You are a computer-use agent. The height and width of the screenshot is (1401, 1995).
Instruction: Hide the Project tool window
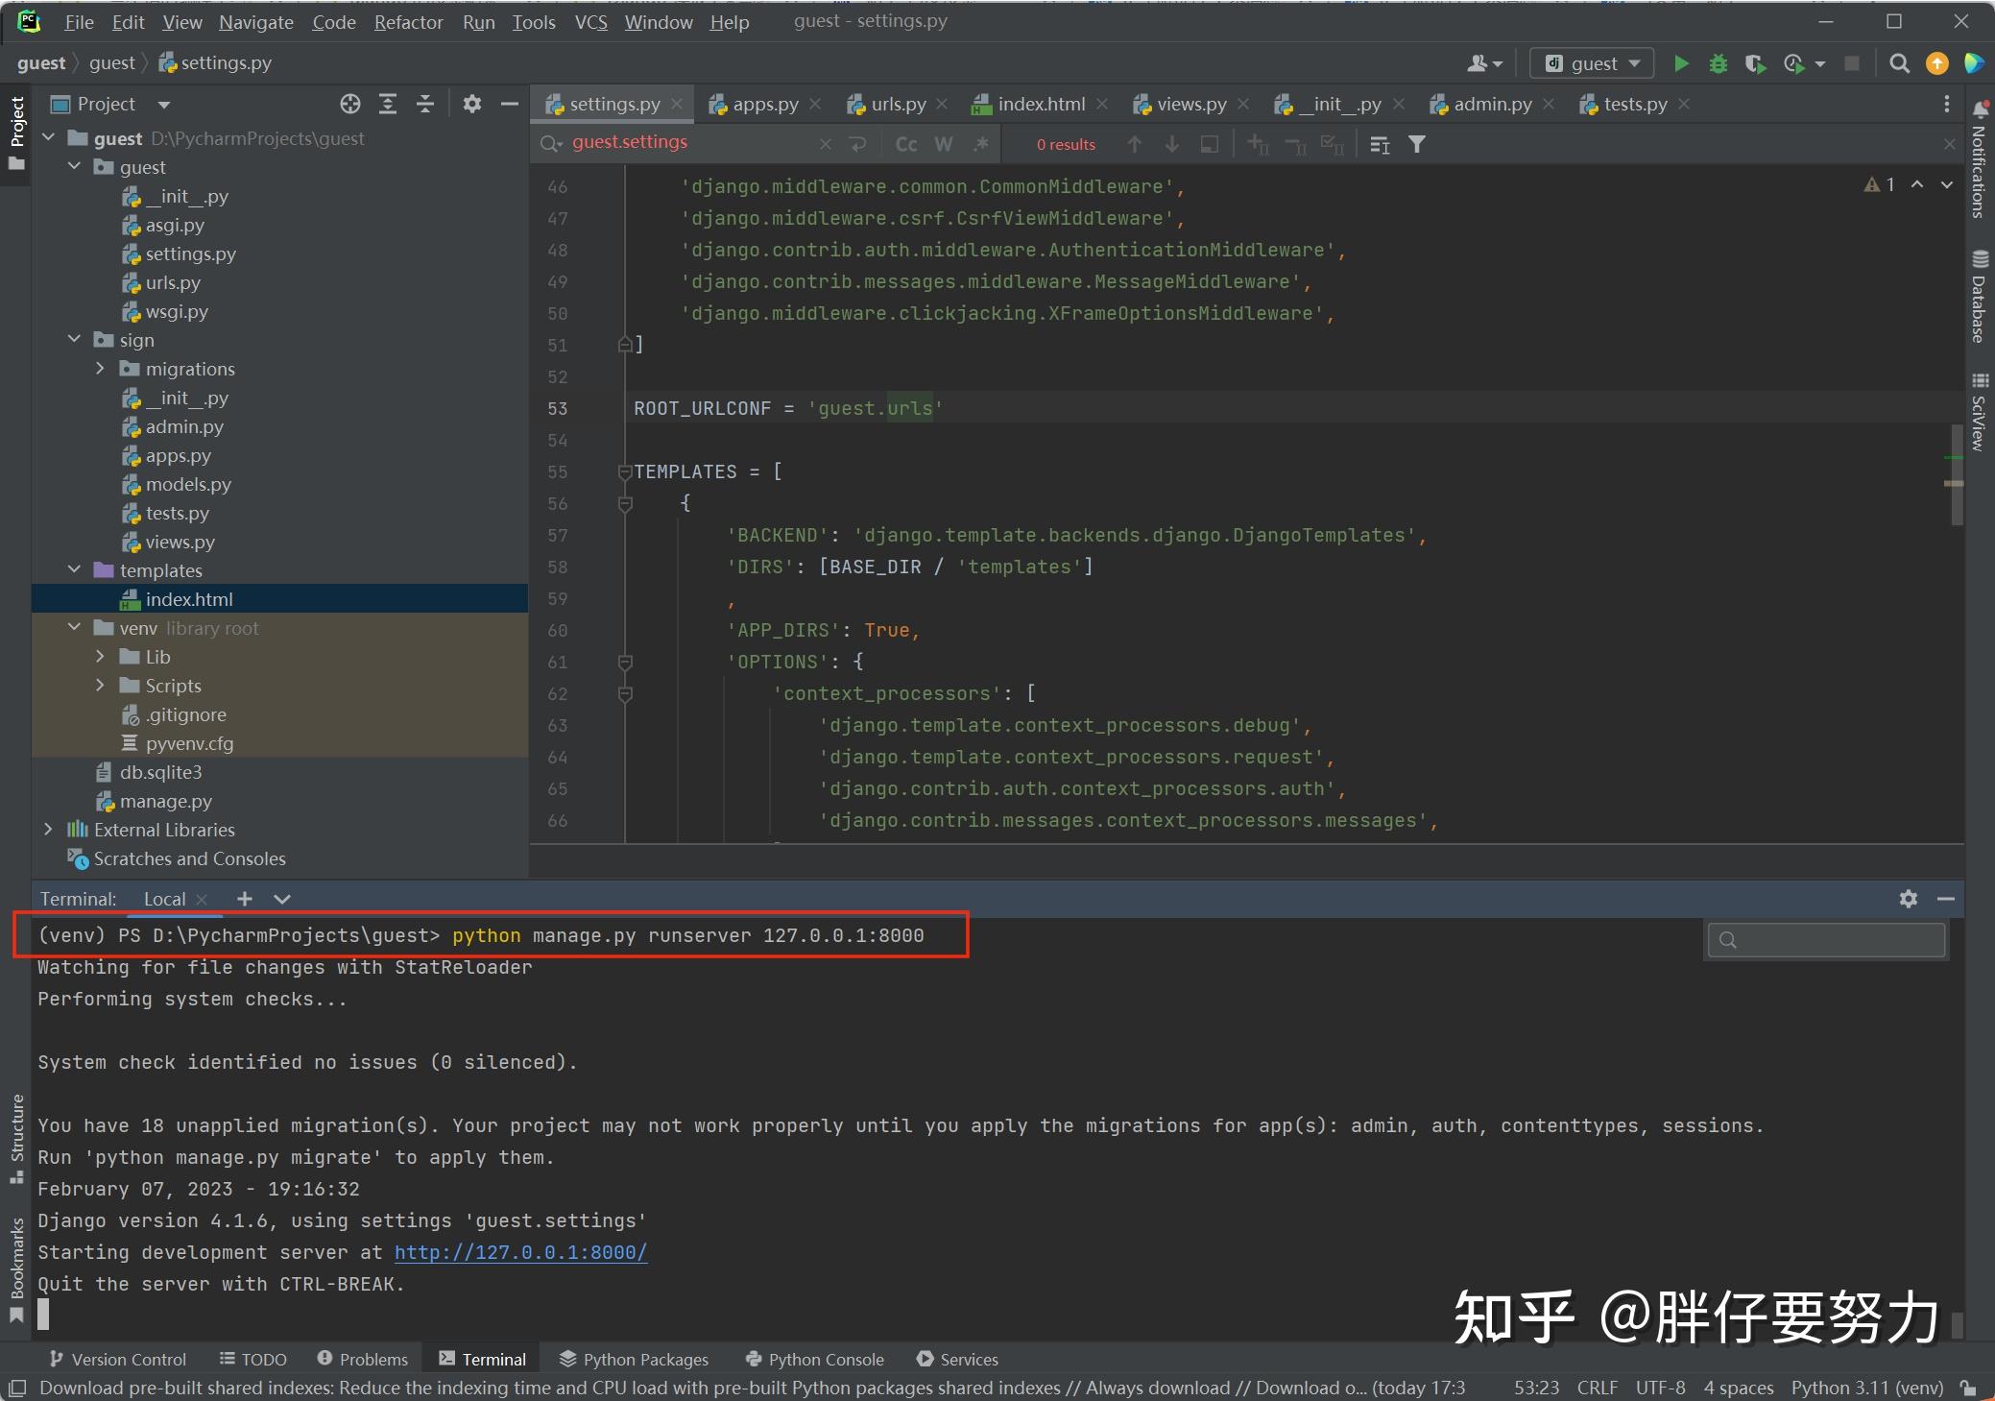coord(510,104)
